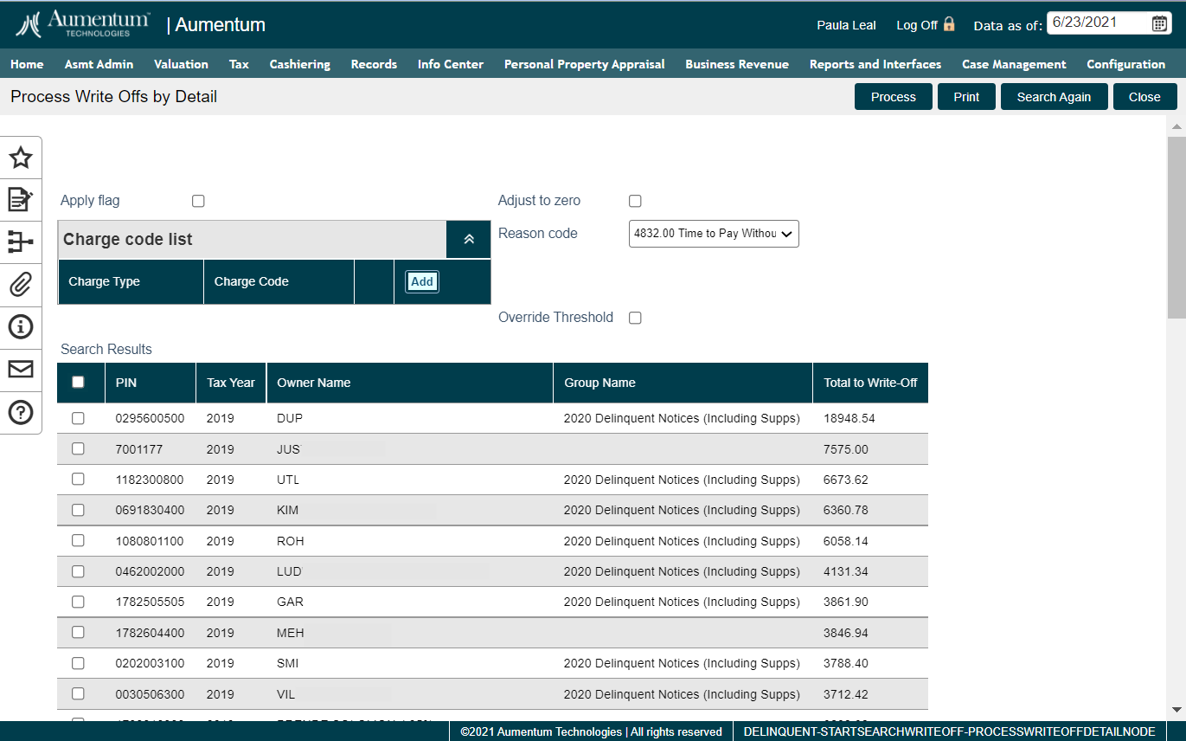Screen dimensions: 1186x741
Task: Select the row checkbox for PIN 7001177
Action: [78, 448]
